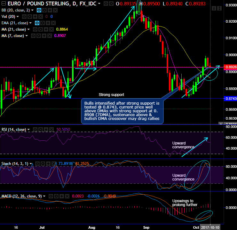The height and width of the screenshot is (230, 237).
Task: Click the 2017-10-10 date label on time axis
Action: [210, 227]
